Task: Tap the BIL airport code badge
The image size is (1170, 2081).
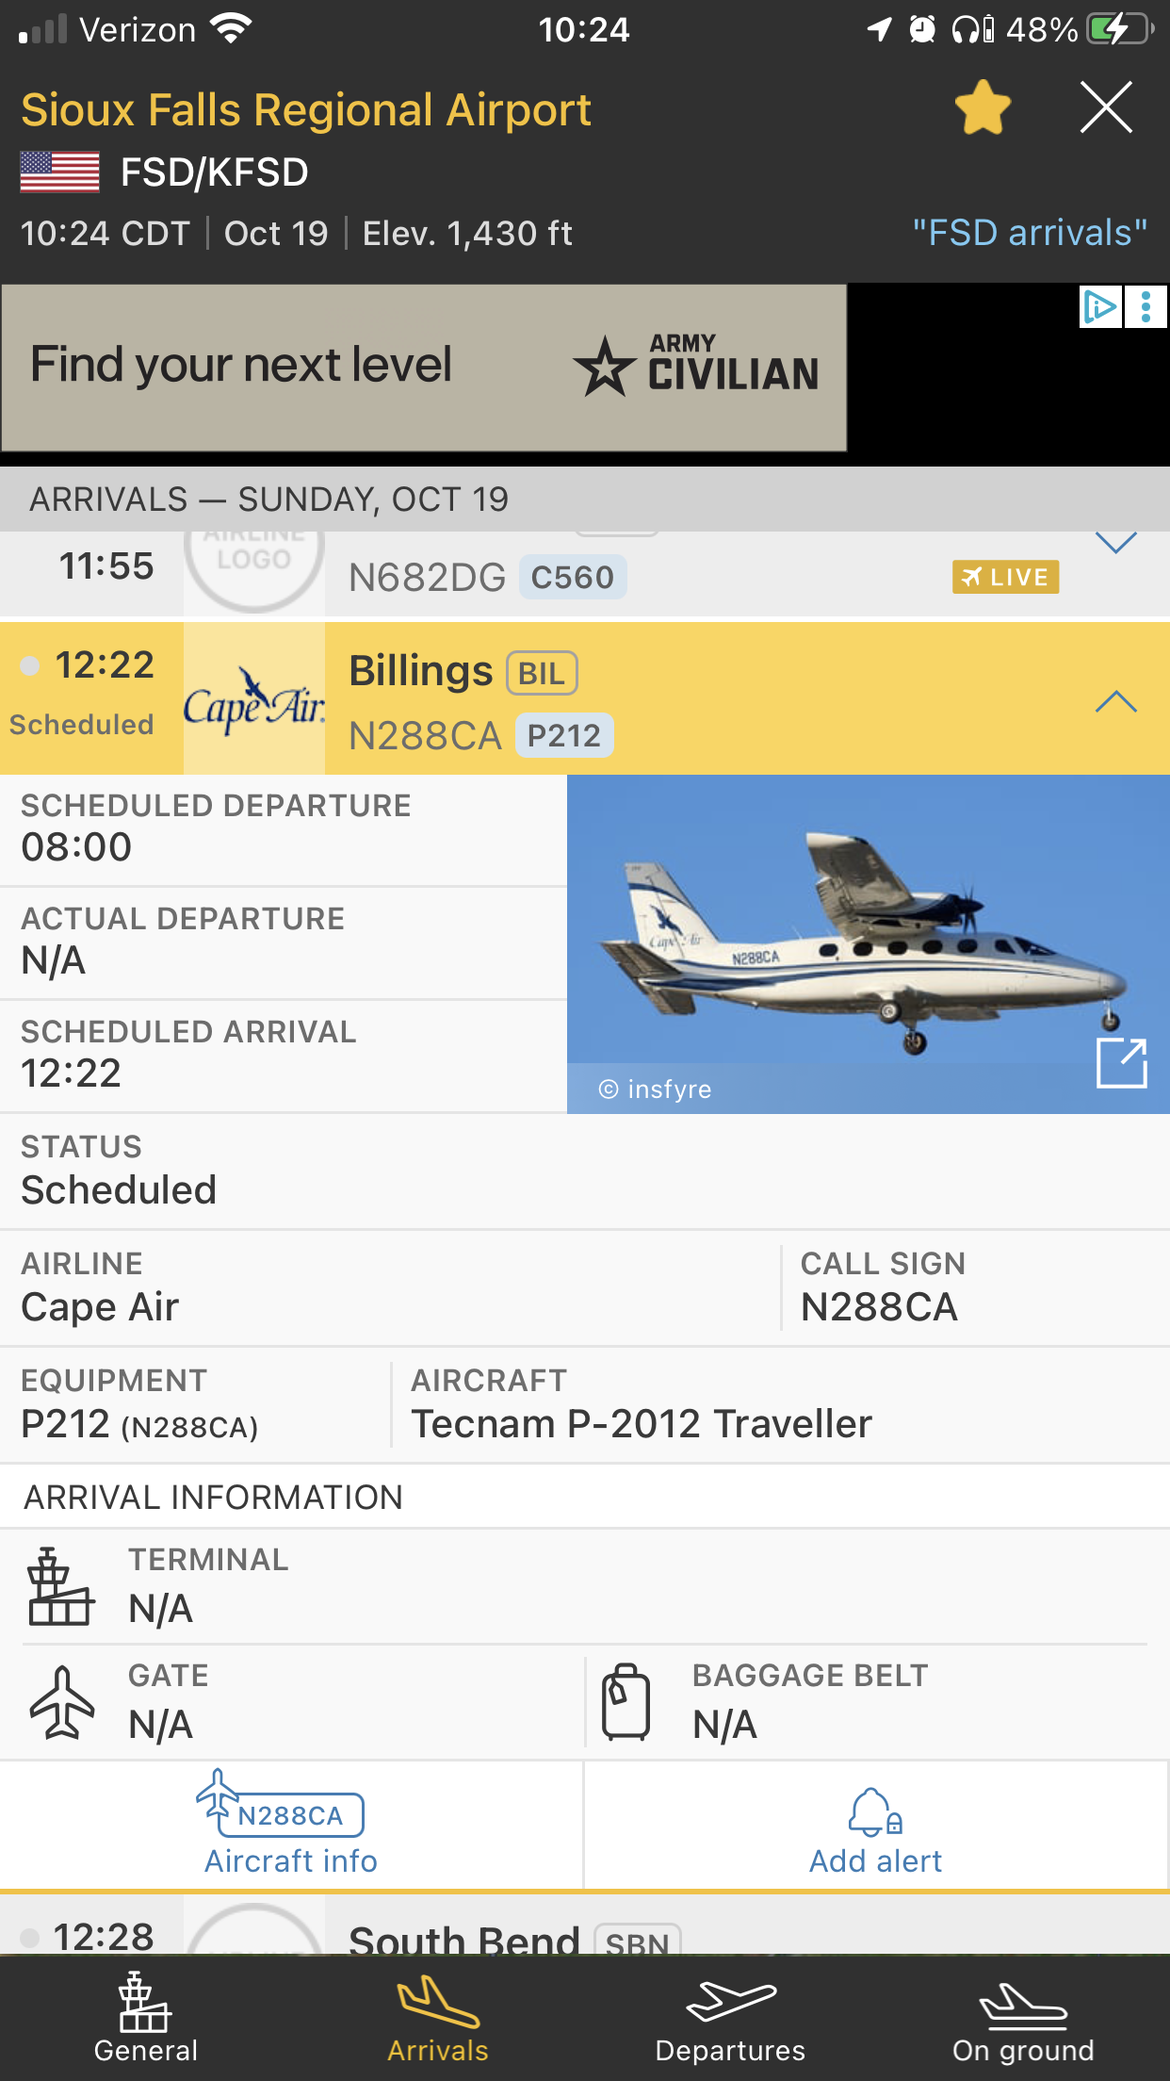Action: point(542,674)
